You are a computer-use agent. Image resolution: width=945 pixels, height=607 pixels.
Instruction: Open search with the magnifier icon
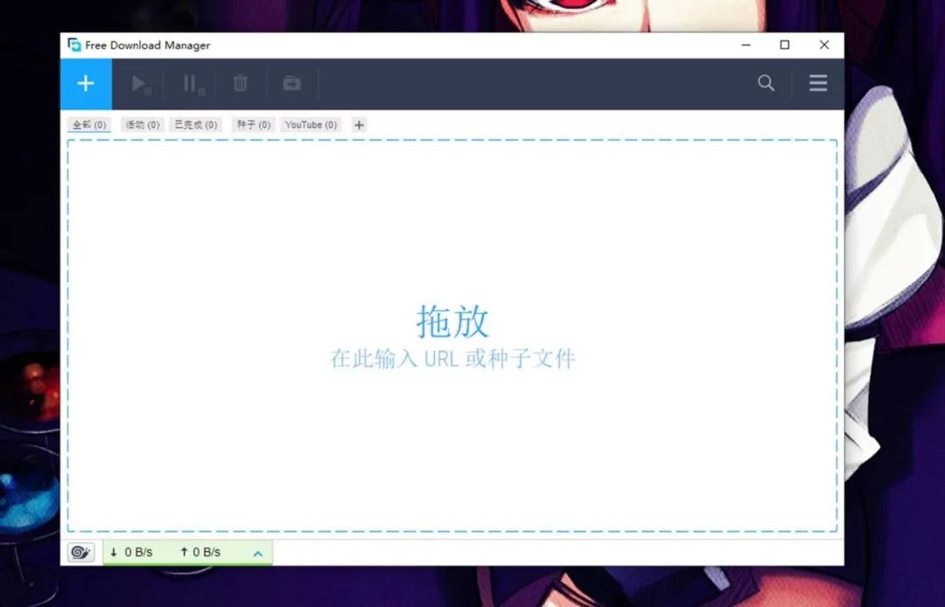(766, 84)
